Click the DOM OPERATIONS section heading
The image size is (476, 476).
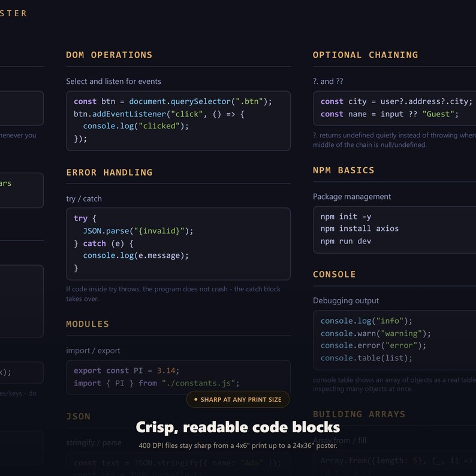(x=109, y=55)
